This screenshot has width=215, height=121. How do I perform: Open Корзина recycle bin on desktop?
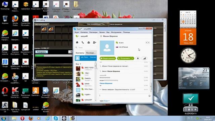tap(5, 20)
